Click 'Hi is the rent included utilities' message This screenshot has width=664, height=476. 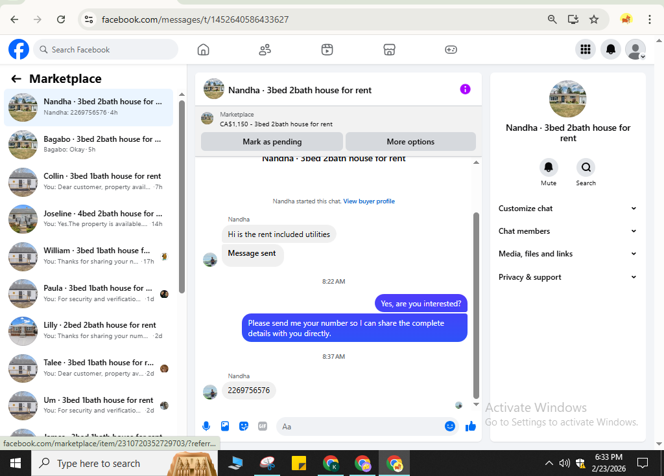point(279,234)
